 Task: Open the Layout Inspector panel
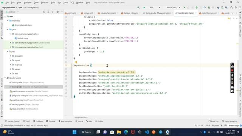(230, 121)
